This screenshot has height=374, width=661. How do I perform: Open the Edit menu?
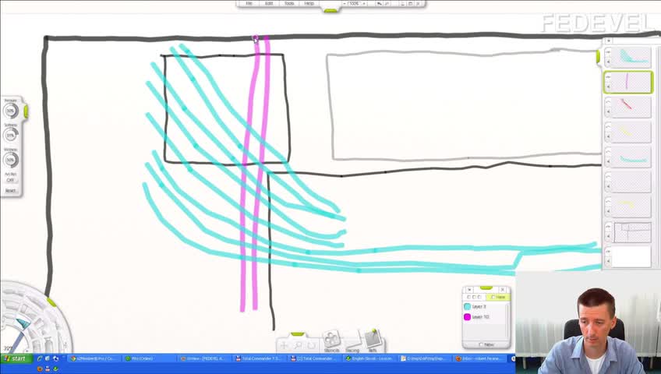coord(269,3)
